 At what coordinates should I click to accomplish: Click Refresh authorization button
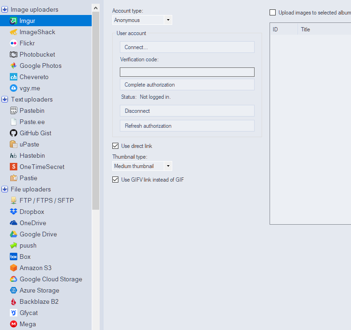coord(187,126)
